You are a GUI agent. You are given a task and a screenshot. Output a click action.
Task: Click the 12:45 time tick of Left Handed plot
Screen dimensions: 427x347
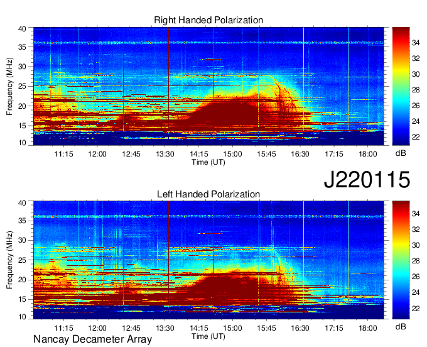tap(131, 328)
